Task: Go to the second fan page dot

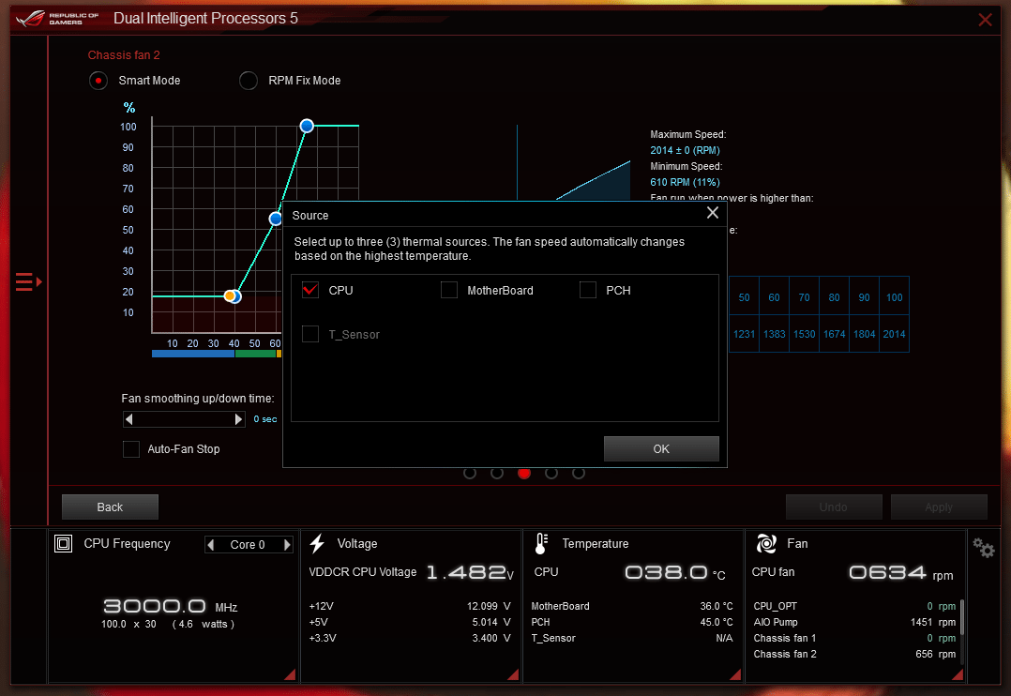Action: 496,474
